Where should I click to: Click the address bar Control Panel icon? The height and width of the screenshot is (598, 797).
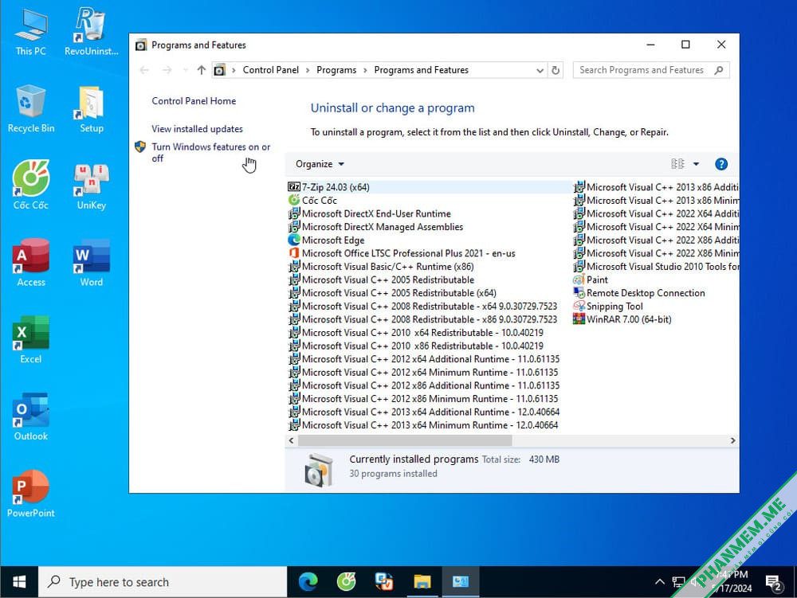click(x=219, y=70)
